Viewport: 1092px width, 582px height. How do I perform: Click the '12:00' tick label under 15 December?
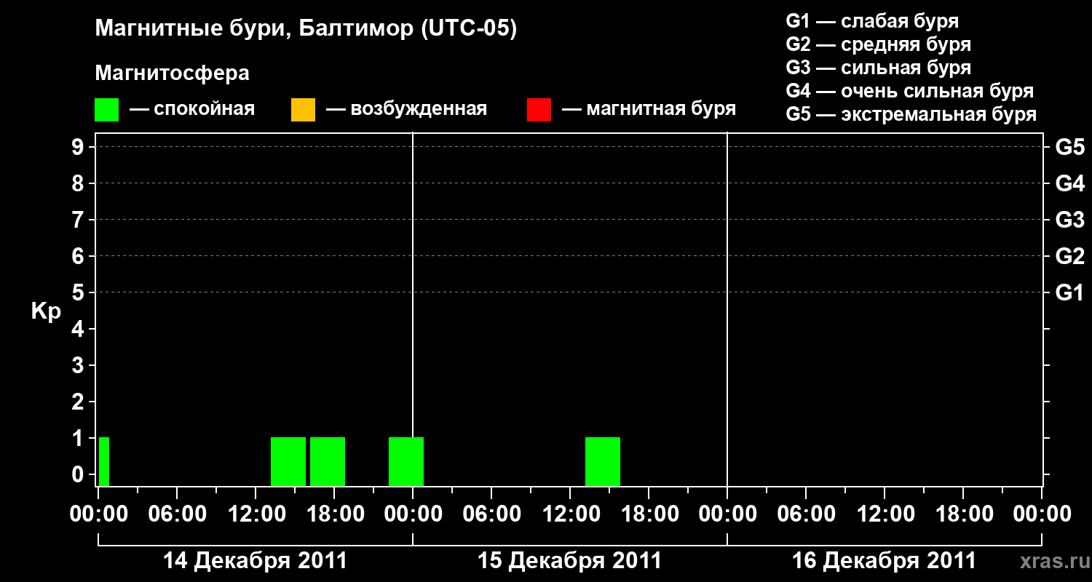570,514
